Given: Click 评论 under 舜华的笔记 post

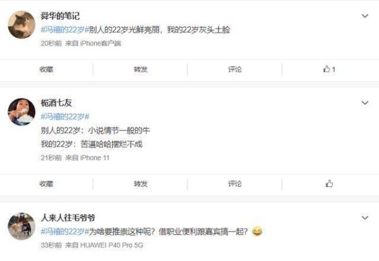Looking at the screenshot, I should (x=235, y=70).
